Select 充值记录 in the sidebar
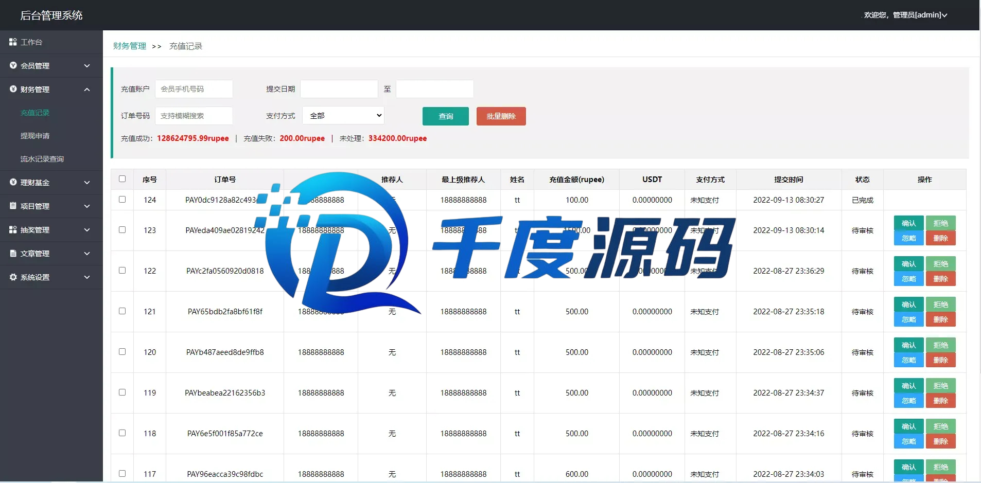The width and height of the screenshot is (981, 483). tap(35, 113)
